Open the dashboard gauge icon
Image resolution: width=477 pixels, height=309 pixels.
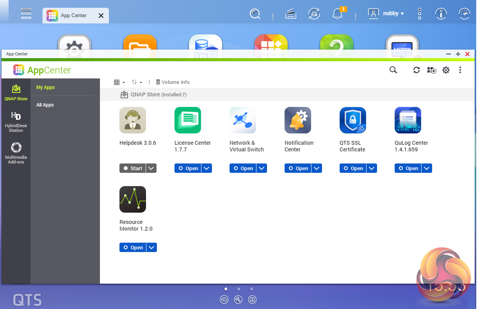point(465,14)
